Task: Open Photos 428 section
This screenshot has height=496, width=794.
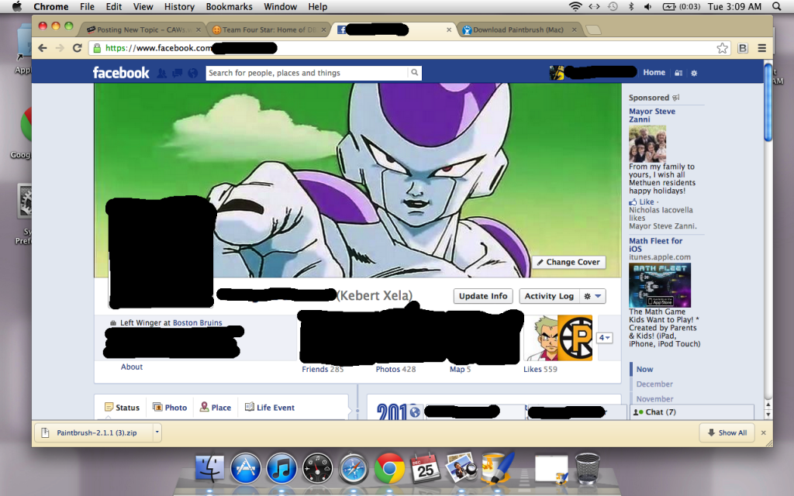Action: tap(395, 370)
